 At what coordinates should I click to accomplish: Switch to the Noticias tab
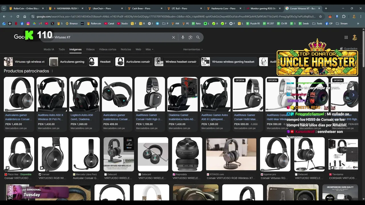(x=126, y=49)
